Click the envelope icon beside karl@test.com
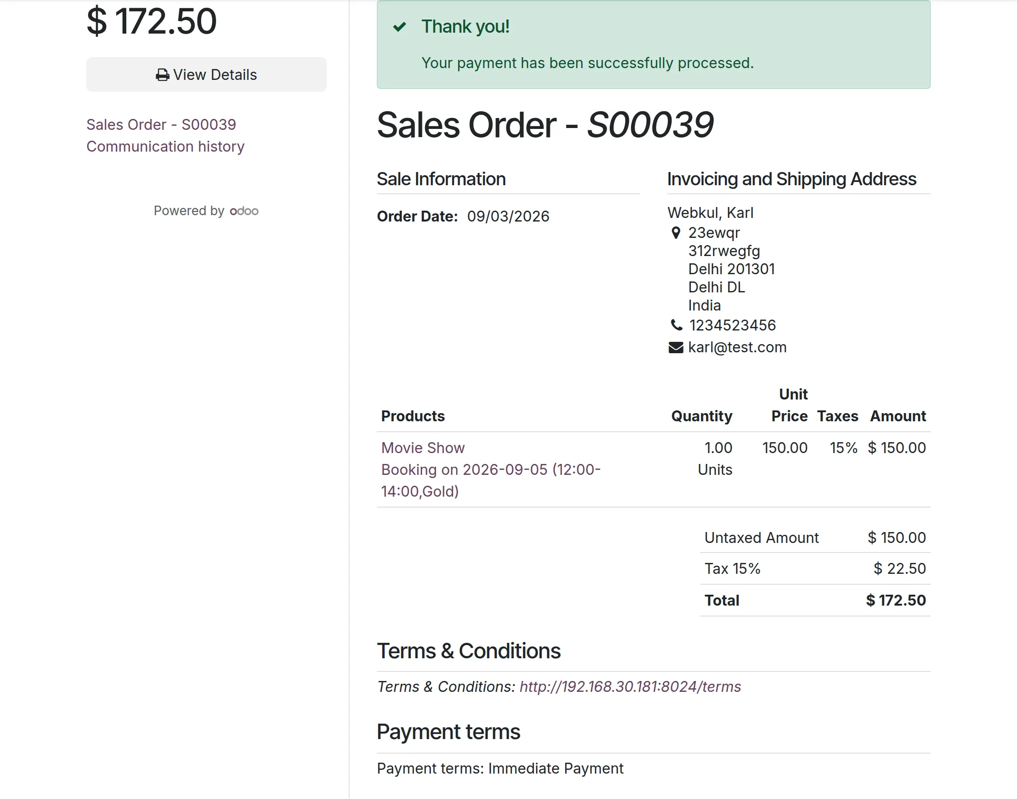The height and width of the screenshot is (799, 1017). point(676,347)
